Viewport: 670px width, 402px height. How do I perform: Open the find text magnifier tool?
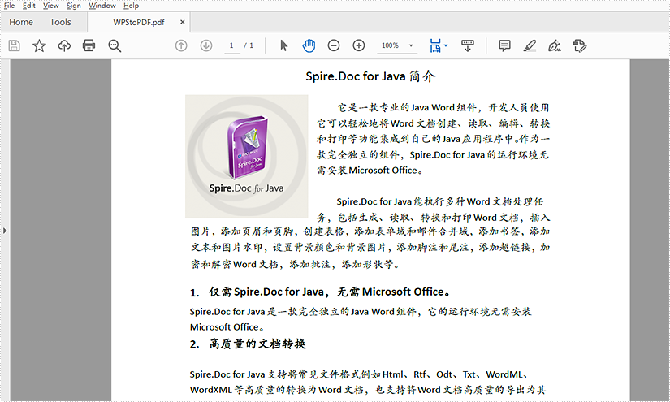[x=115, y=45]
